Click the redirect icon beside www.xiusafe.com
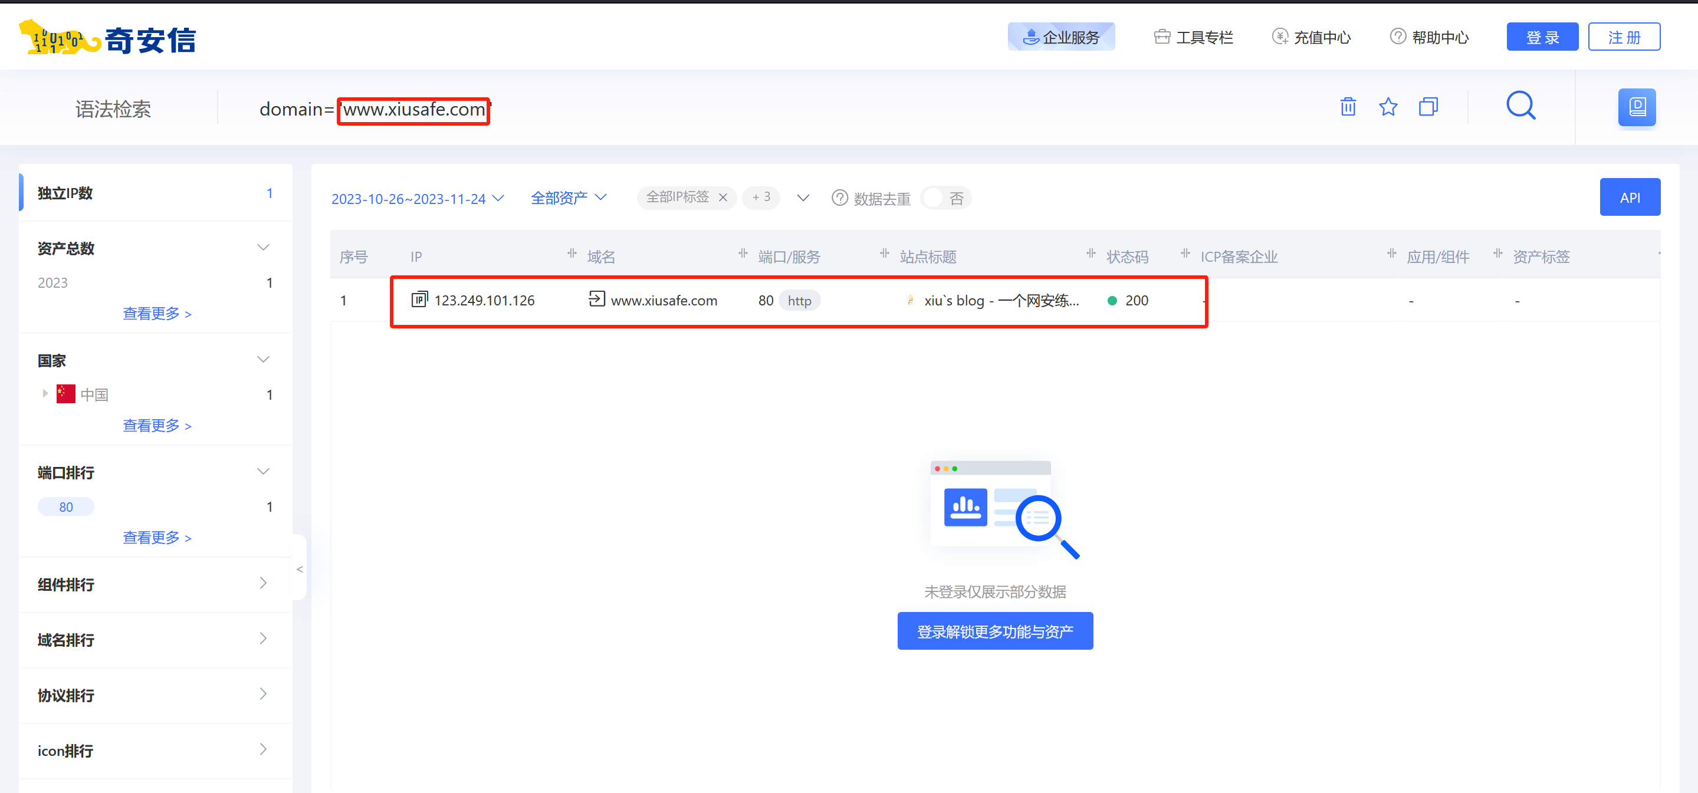Viewport: 1698px width, 793px height. tap(596, 300)
